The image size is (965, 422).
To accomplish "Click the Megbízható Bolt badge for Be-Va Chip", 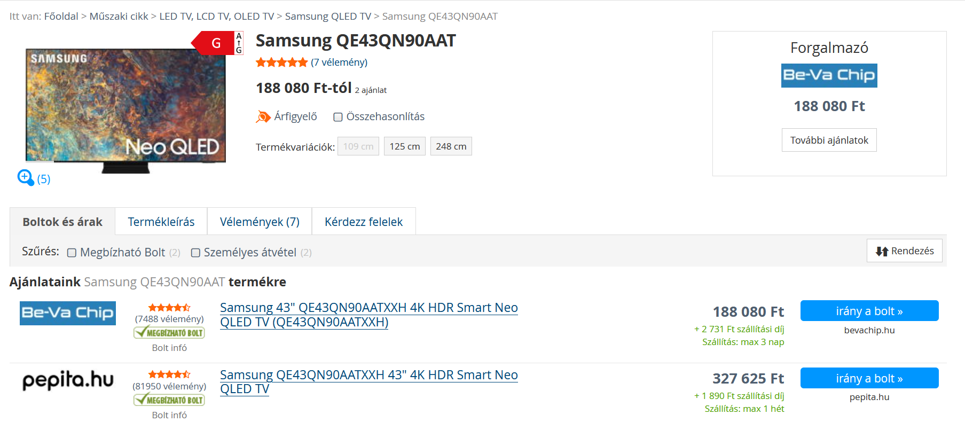I will (x=169, y=332).
